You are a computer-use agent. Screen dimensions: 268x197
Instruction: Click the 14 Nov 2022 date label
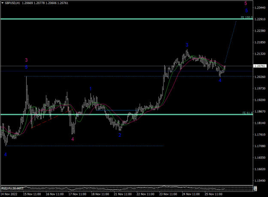pos(9,194)
